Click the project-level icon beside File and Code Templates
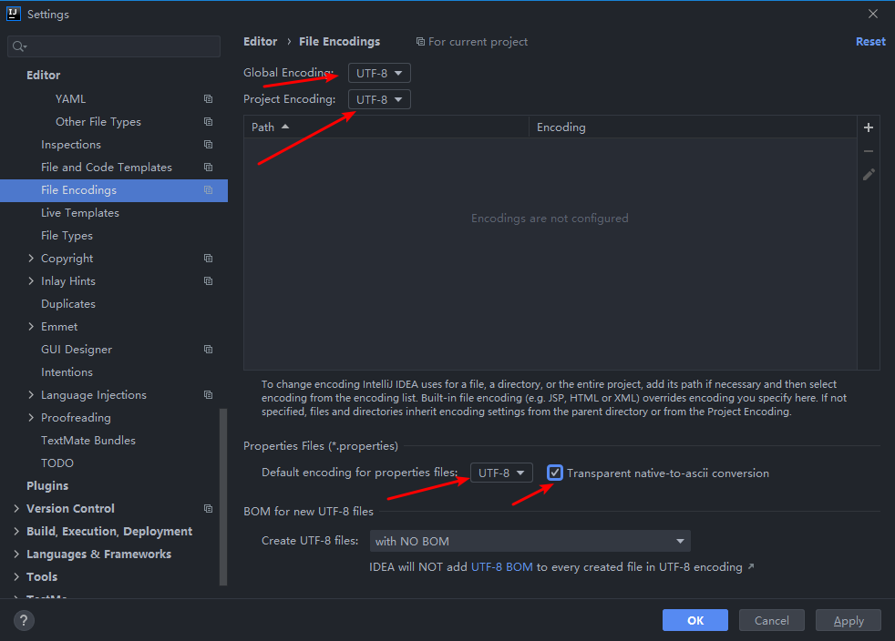 pos(209,168)
